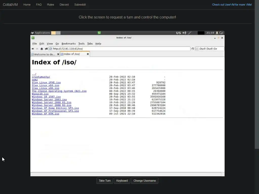Click the browser Forward arrow

pos(37,49)
